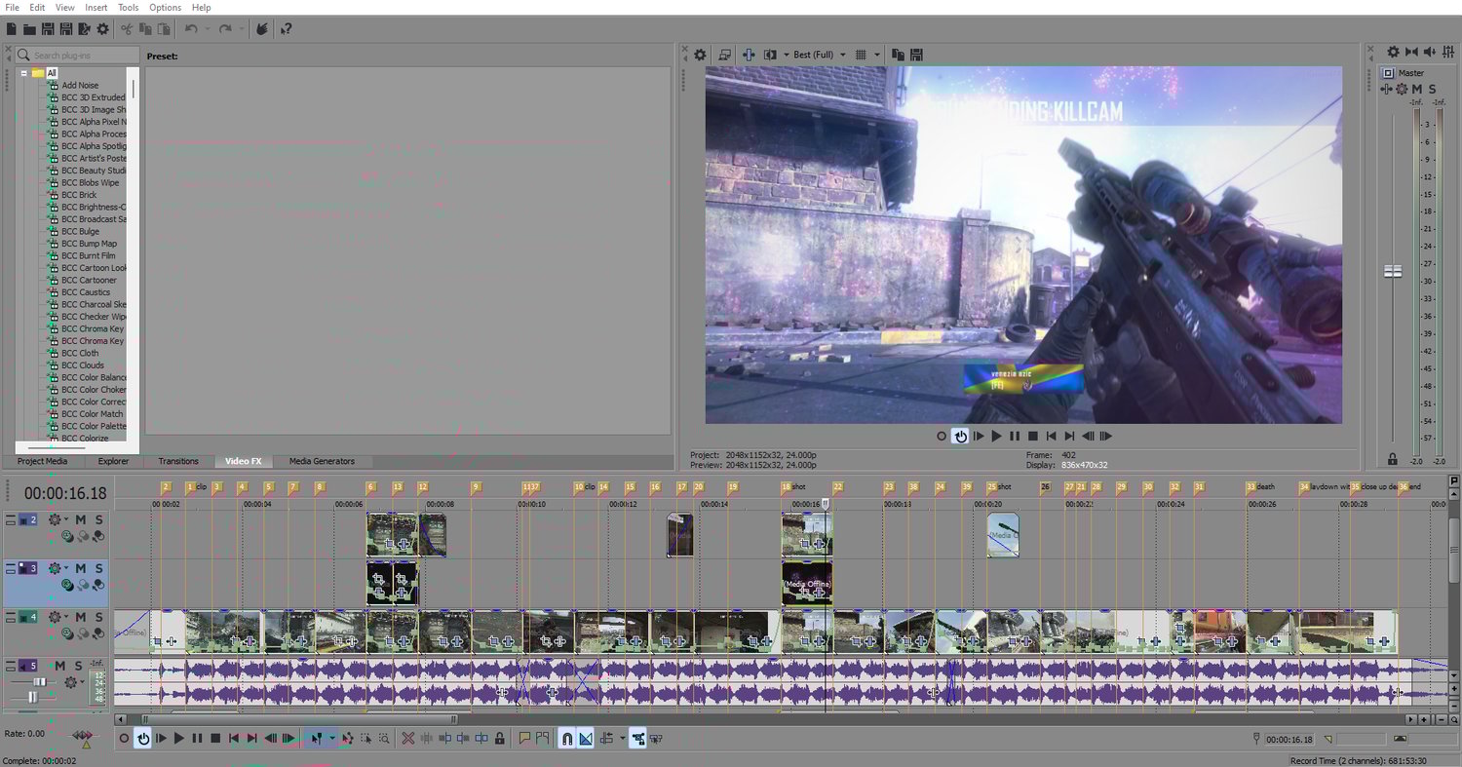This screenshot has width=1462, height=767.
Task: Select the Zoom Edit magnifier tool
Action: coord(384,739)
